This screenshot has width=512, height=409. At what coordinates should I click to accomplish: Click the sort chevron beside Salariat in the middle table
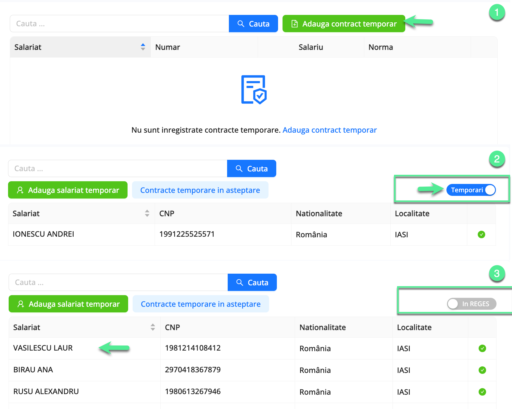pyautogui.click(x=147, y=213)
